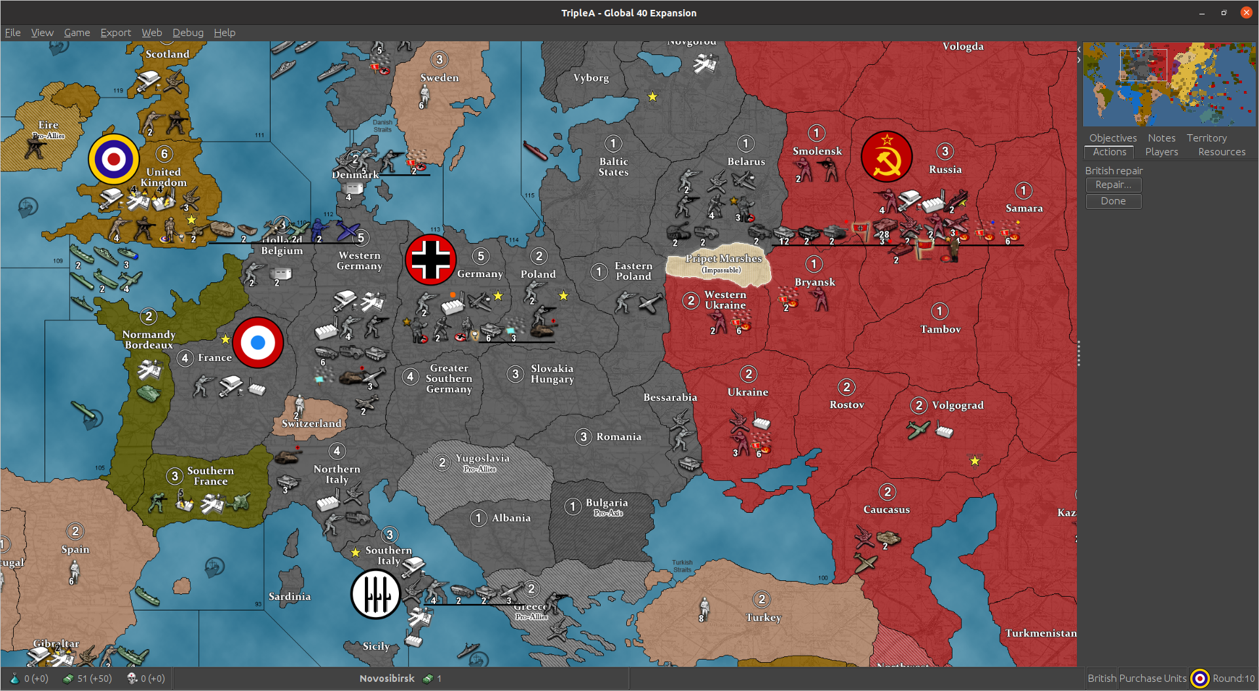Click the Scotland territory label

tap(168, 54)
